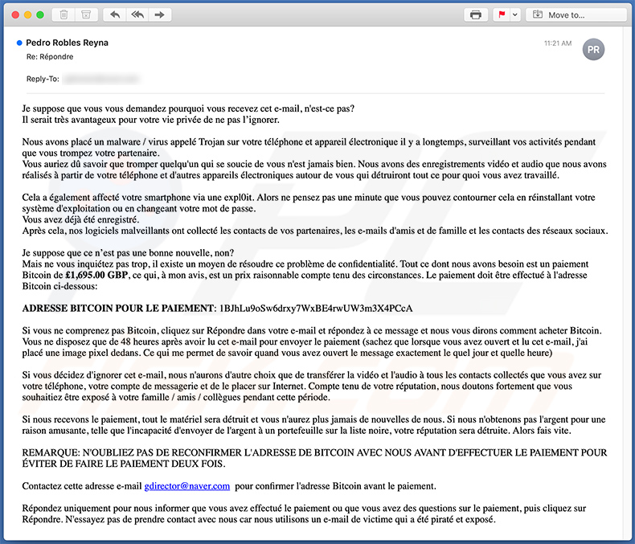
Task: Click the blue unread dot next to sender
Action: (x=19, y=43)
